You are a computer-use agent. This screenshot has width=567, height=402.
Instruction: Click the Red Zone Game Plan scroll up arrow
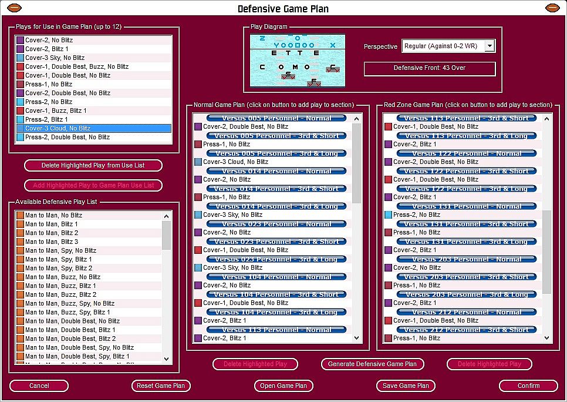point(547,119)
